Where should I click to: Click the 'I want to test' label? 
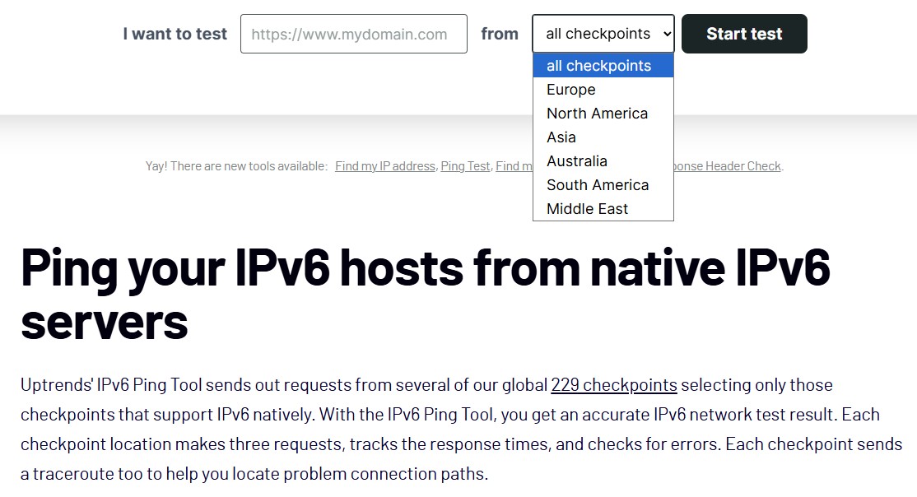[x=175, y=34]
